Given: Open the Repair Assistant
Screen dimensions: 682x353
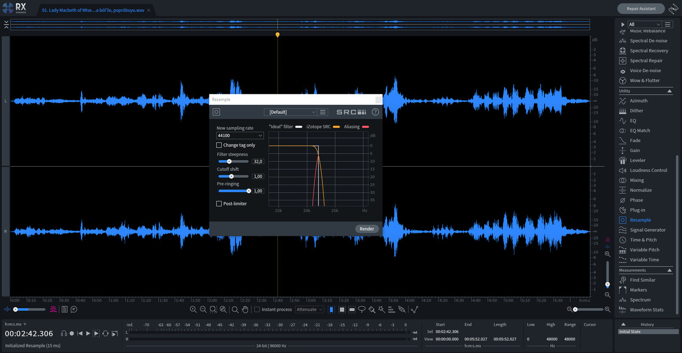Looking at the screenshot, I should [x=640, y=9].
